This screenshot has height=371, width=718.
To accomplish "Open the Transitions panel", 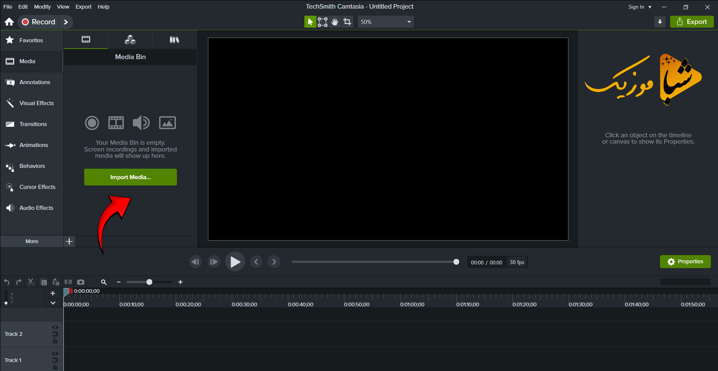I will click(31, 124).
